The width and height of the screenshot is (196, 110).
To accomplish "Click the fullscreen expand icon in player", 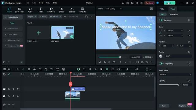I will click(x=152, y=62).
